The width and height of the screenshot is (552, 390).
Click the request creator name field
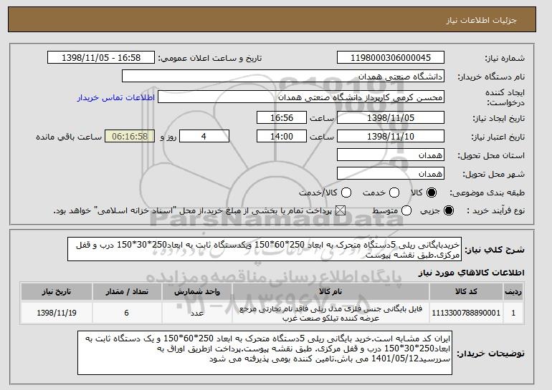(301, 97)
